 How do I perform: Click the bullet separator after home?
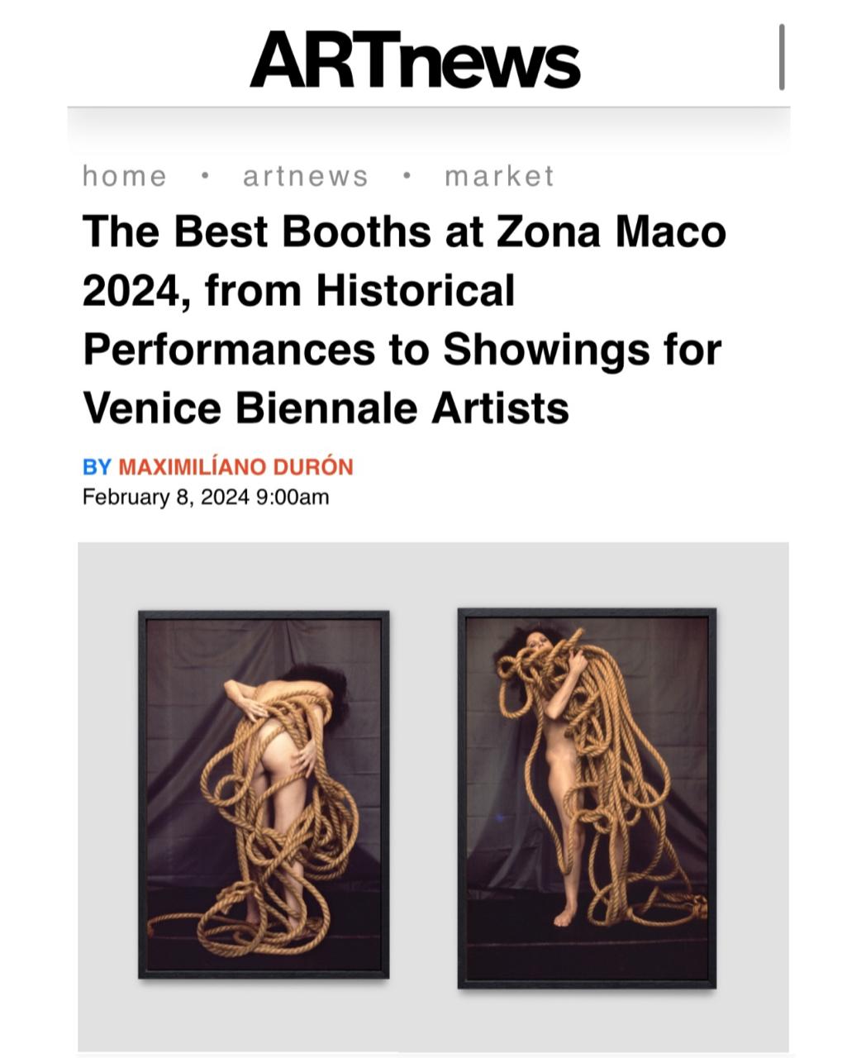(205, 176)
